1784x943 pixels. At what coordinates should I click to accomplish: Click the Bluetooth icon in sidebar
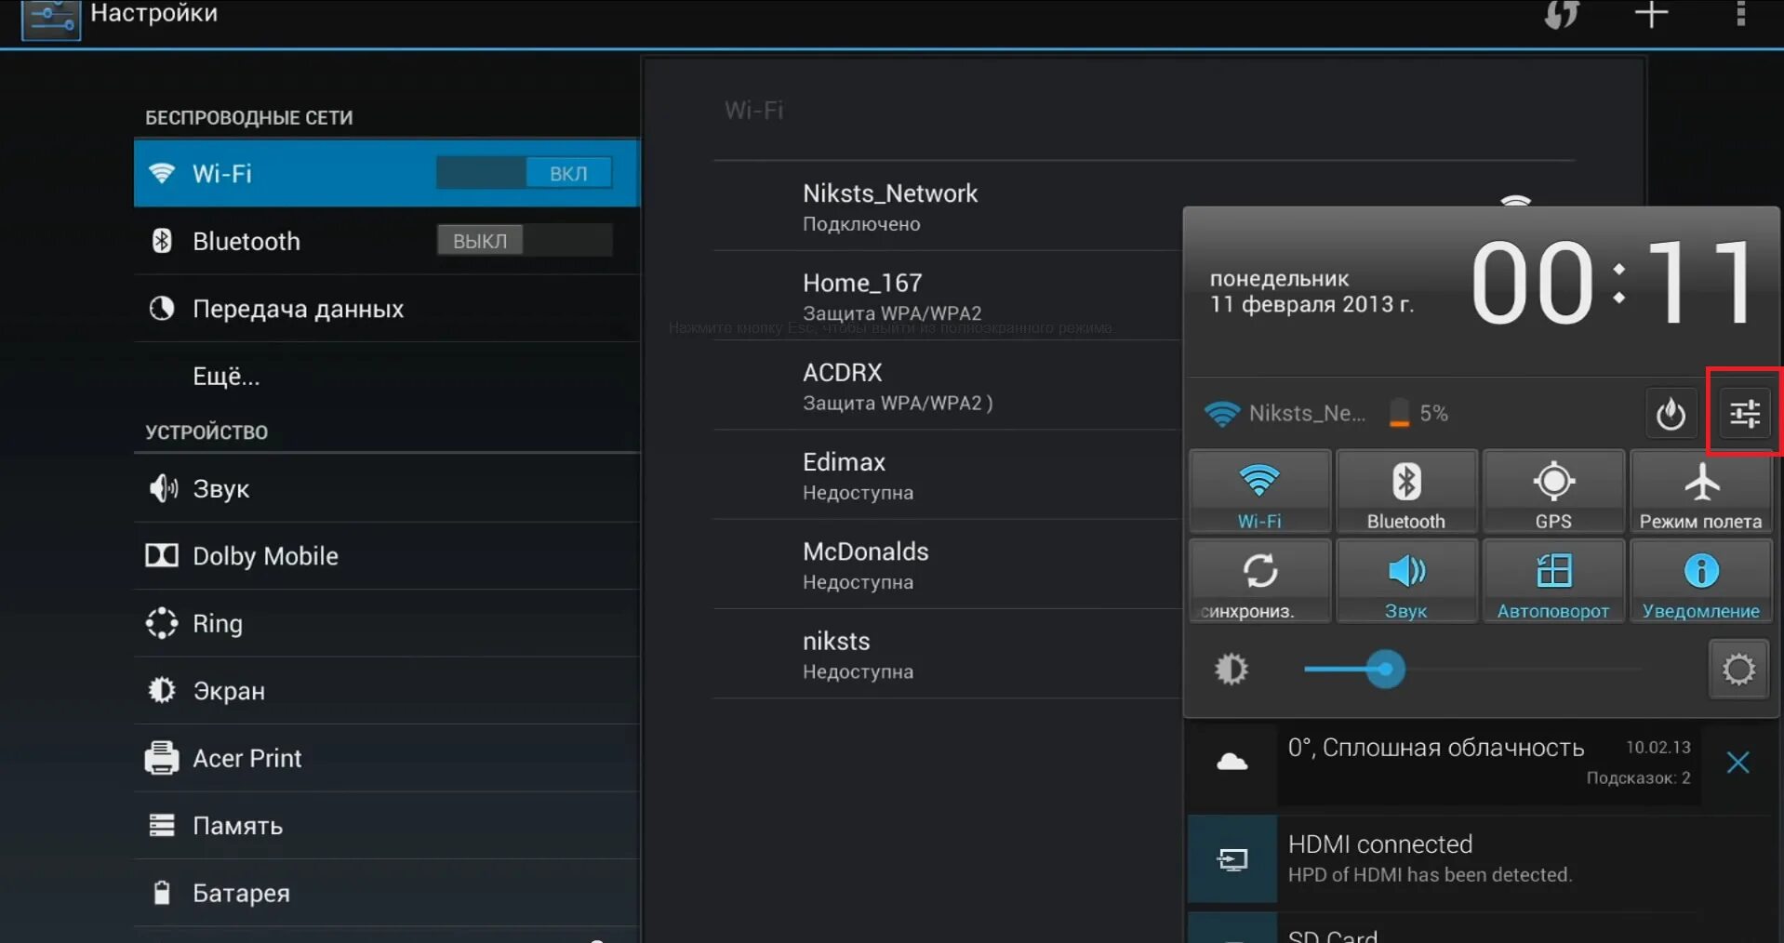162,241
